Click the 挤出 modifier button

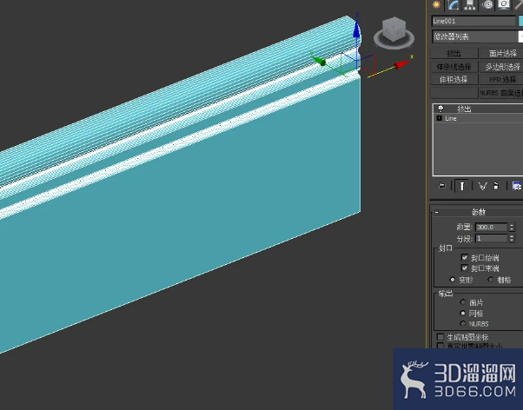click(454, 53)
